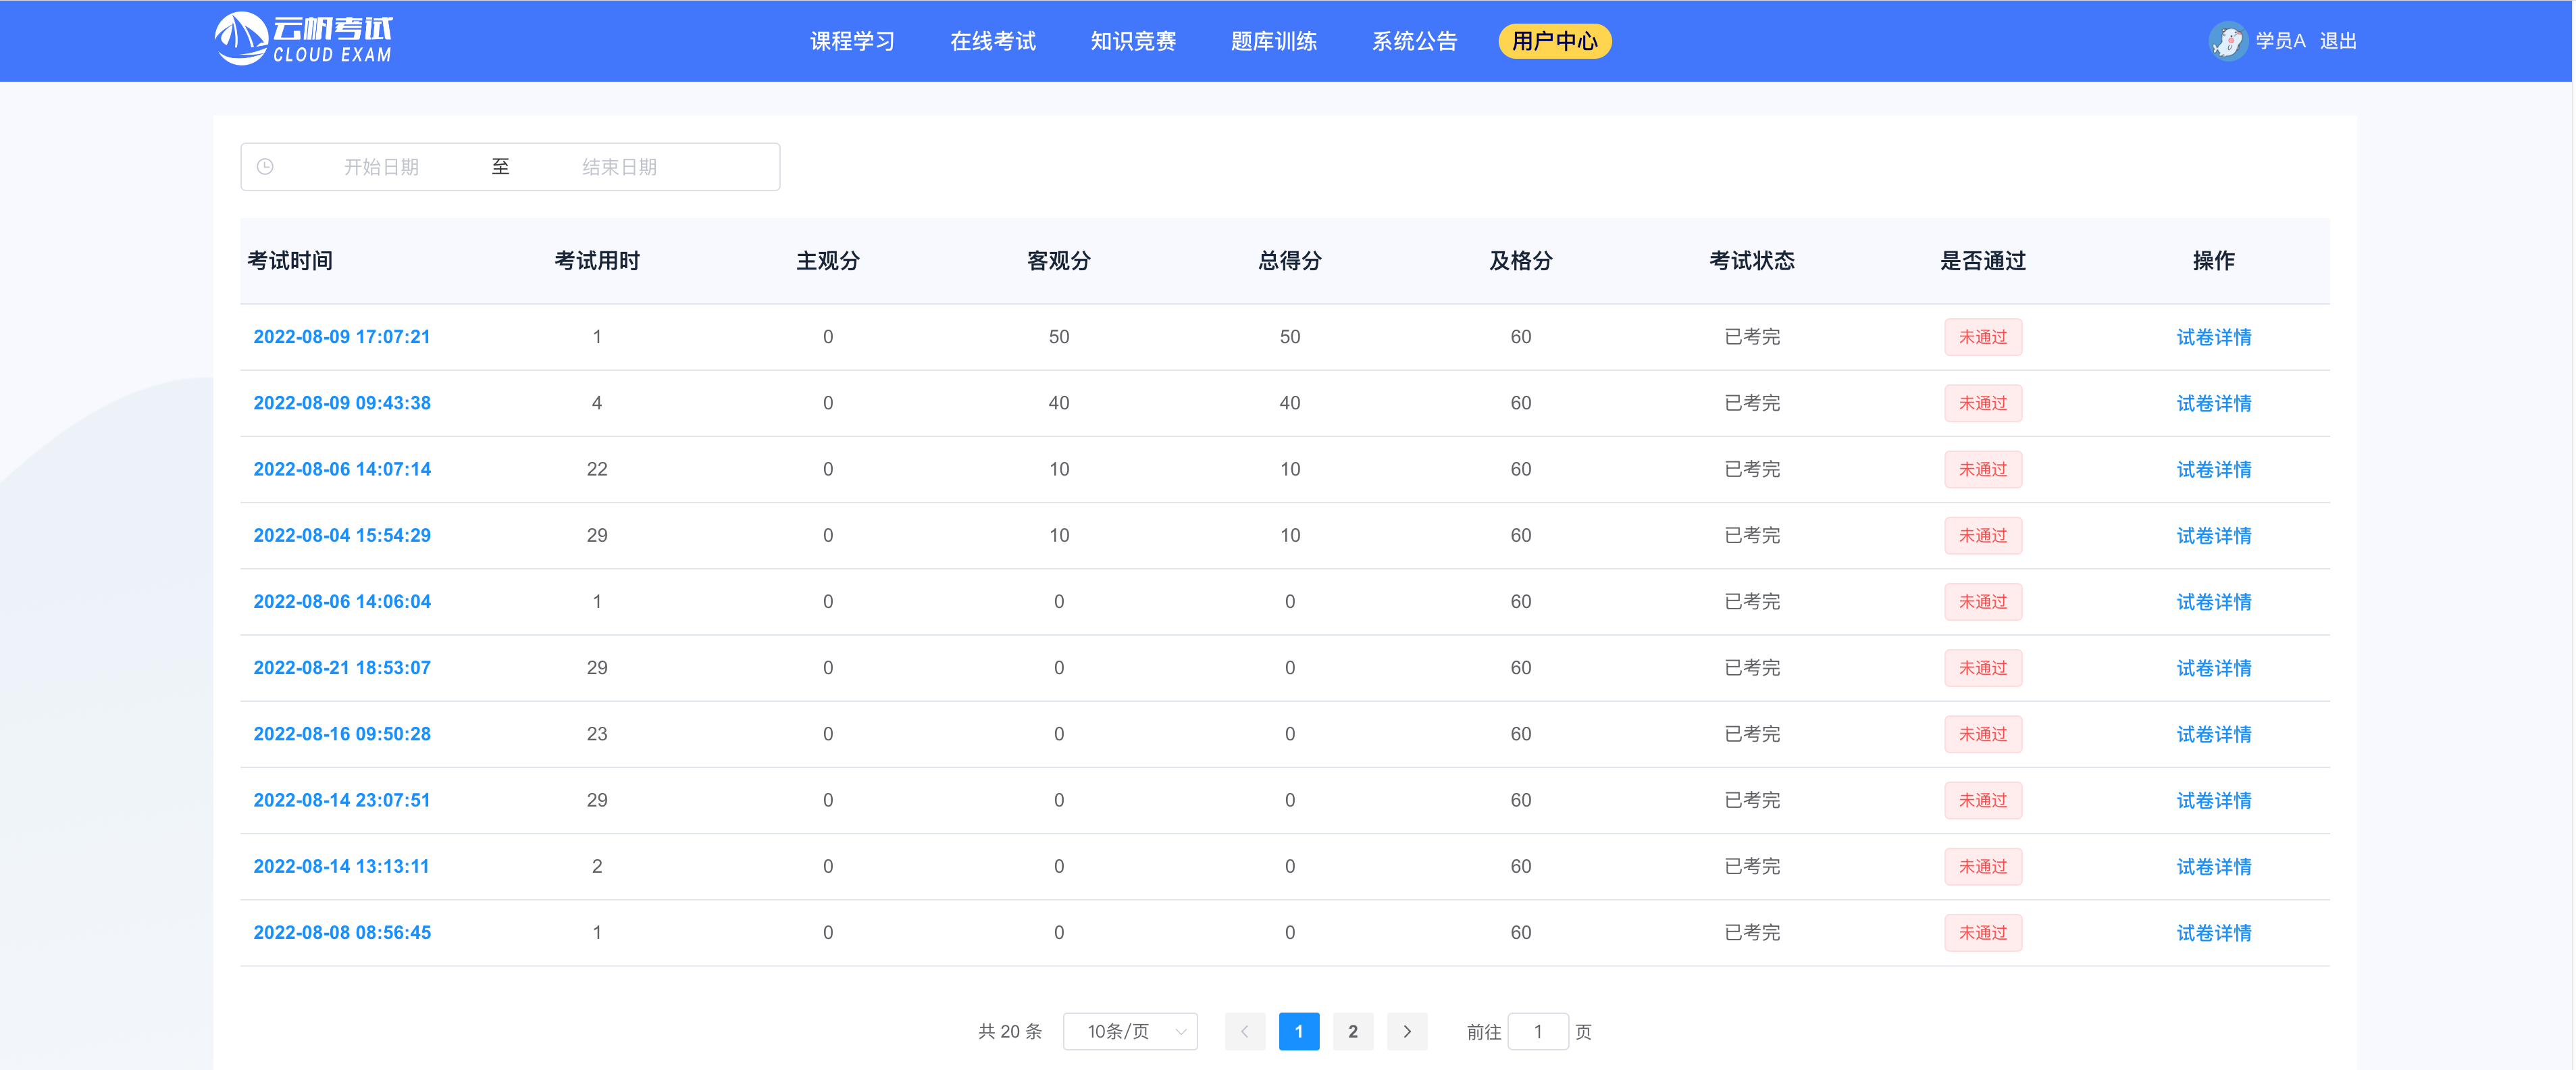Click 未通过 tag for 2022-08-08 08:56:45 row
The width and height of the screenshot is (2576, 1070).
[x=1982, y=932]
